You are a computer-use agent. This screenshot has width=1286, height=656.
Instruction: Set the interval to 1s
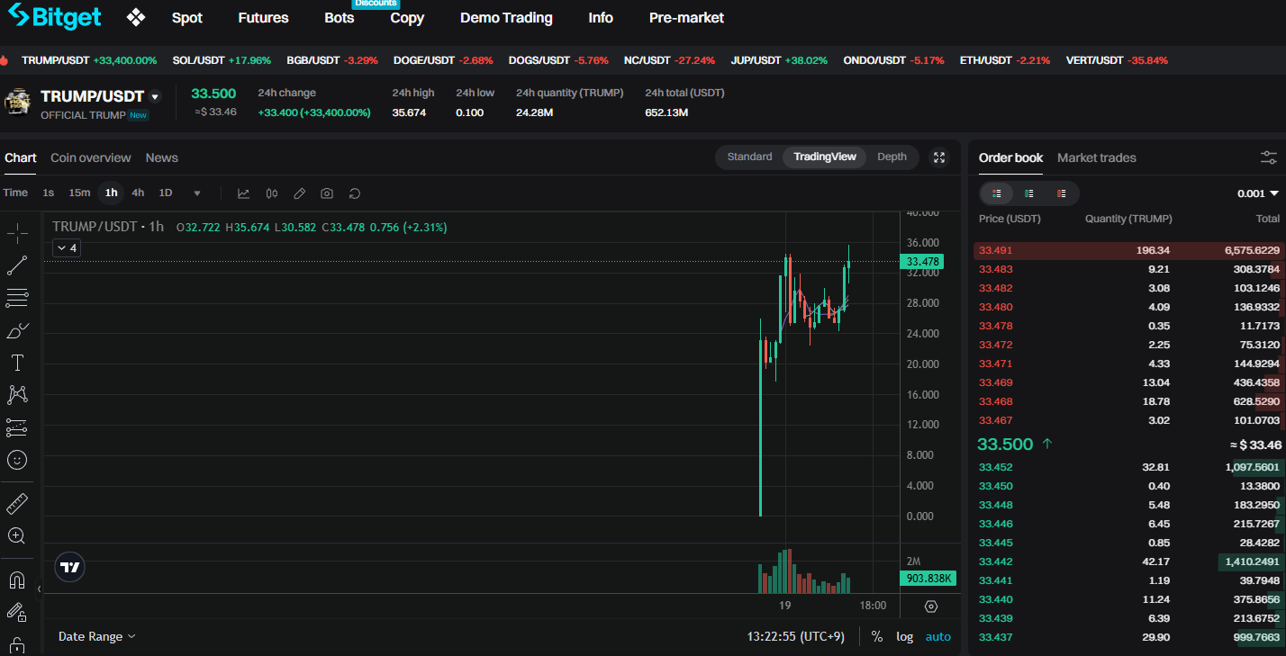49,193
